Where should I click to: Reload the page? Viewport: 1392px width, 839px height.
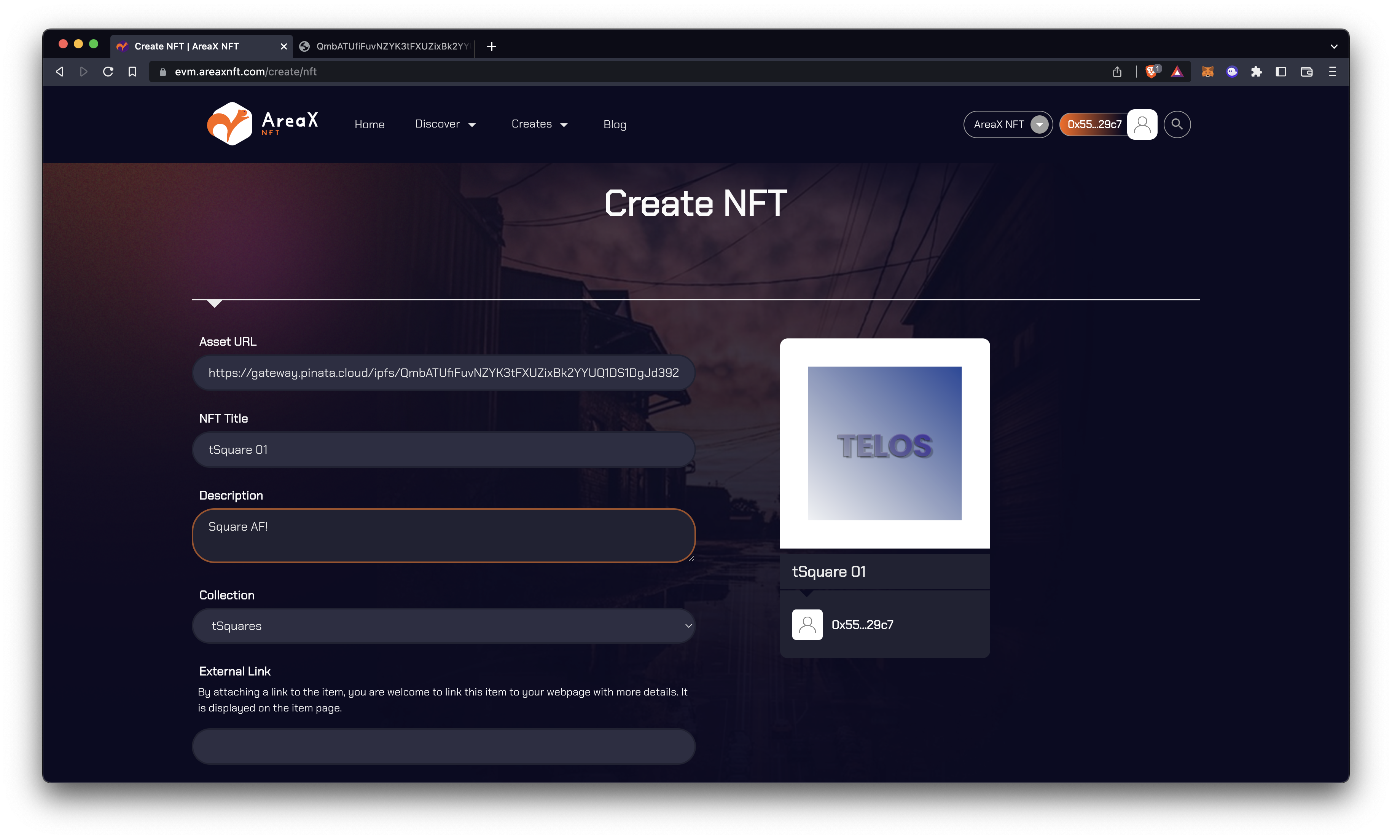(x=108, y=72)
